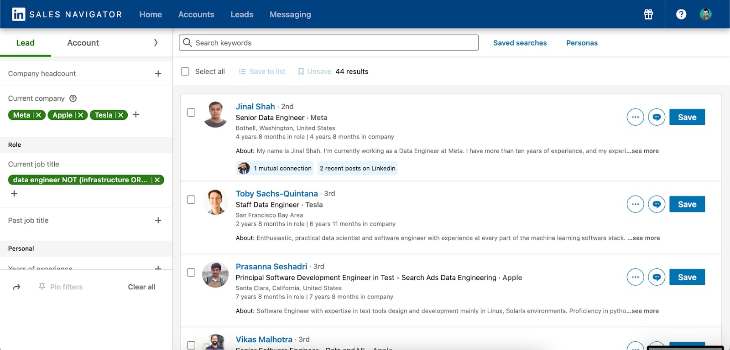The image size is (730, 350).
Task: Add another current company with plus
Action: (x=136, y=114)
